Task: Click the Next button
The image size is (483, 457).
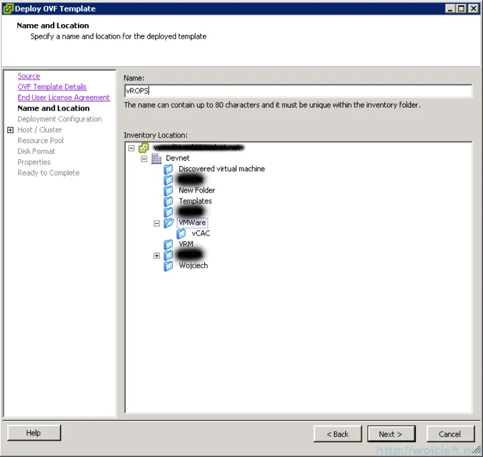Action: coord(391,433)
